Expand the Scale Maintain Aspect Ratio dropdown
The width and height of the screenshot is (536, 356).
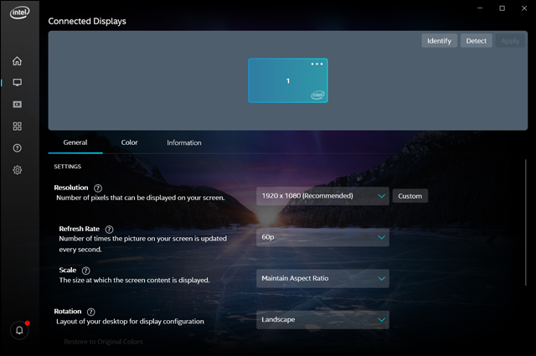pos(322,278)
